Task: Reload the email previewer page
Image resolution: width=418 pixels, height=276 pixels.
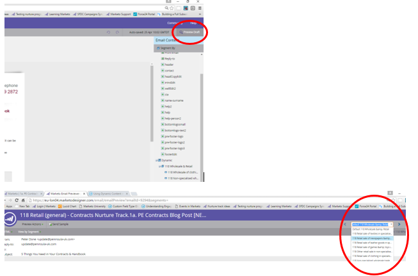Action: tap(17, 200)
